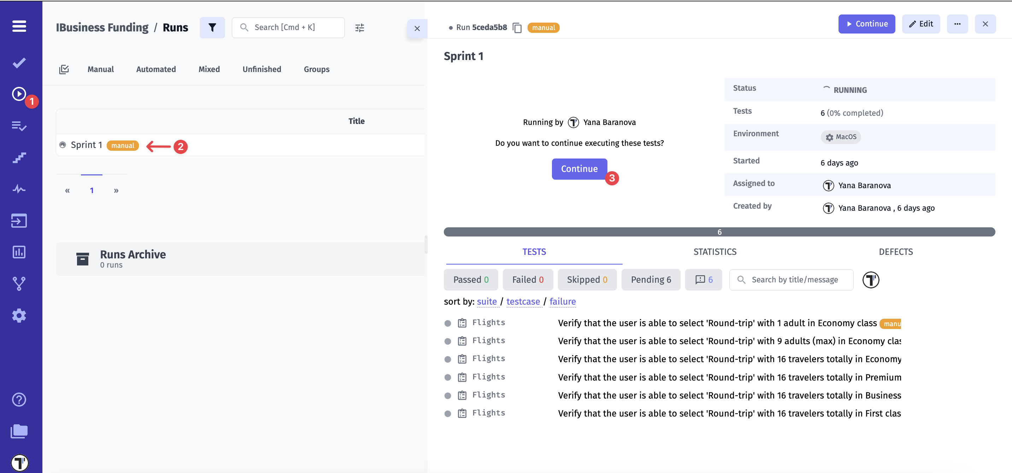
Task: Open query settings sliders icon
Action: [x=359, y=28]
